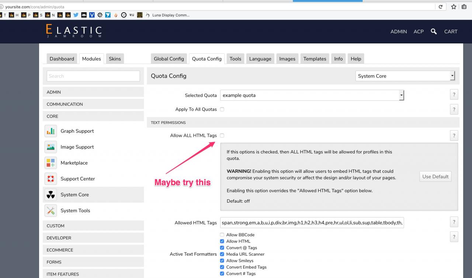Image resolution: width=472 pixels, height=278 pixels.
Task: Check the Apply To All Quotas box
Action: click(222, 109)
